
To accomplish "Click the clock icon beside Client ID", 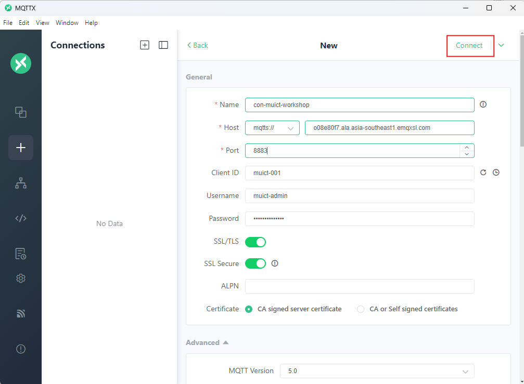I will pyautogui.click(x=496, y=173).
